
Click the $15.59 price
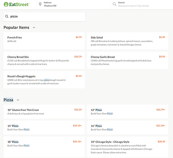(78, 110)
